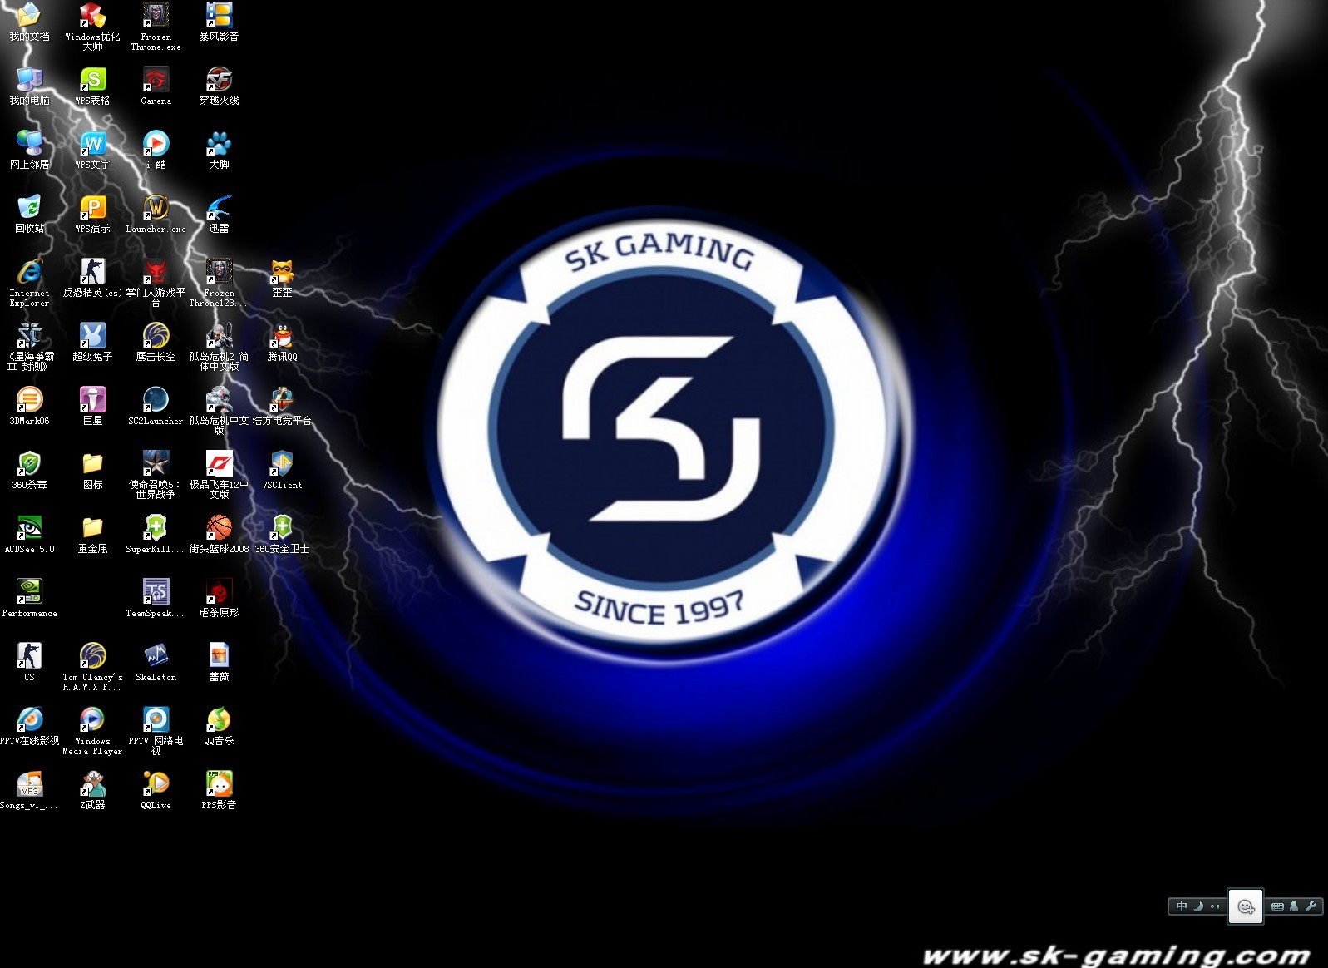
Task: Select the 大脚 paw icon
Action: 219,144
